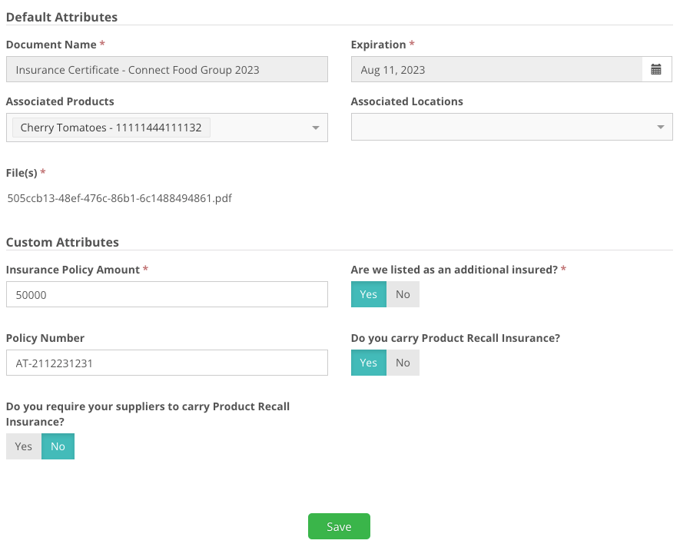
Task: Focus the Insurance Policy Amount field
Action: tap(167, 294)
